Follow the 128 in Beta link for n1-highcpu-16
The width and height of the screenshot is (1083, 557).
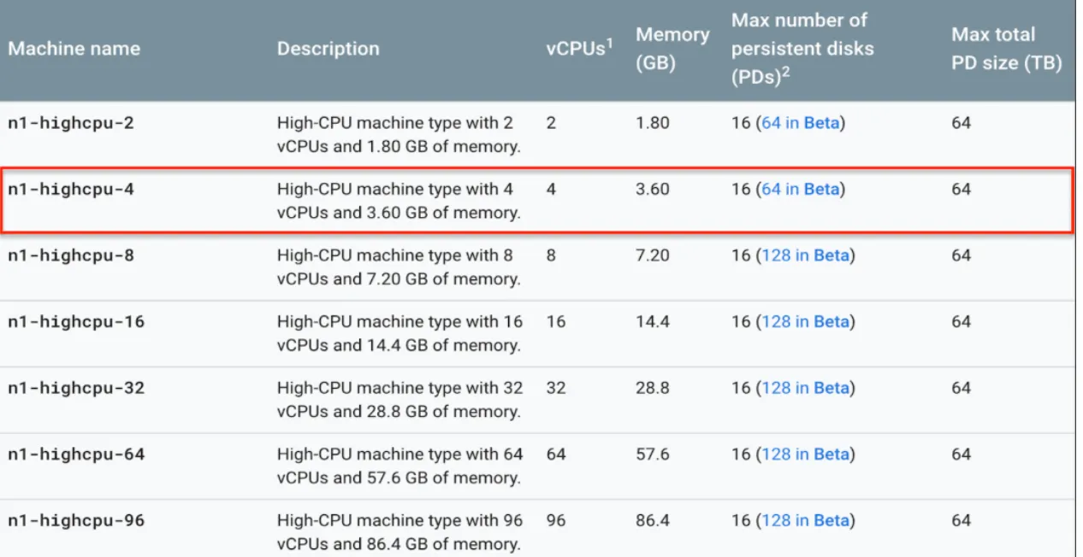click(804, 322)
